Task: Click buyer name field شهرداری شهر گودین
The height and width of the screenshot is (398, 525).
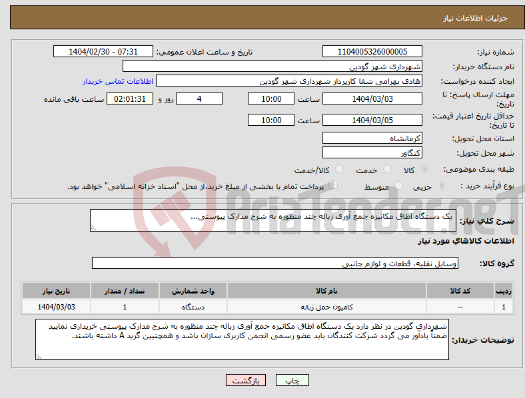Action: (272, 66)
